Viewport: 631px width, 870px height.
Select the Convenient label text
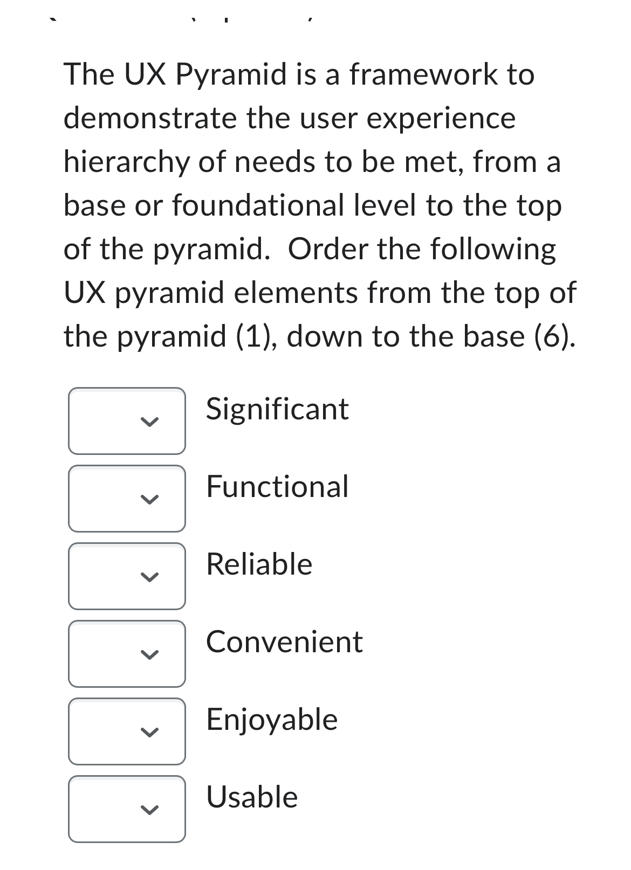click(x=284, y=642)
